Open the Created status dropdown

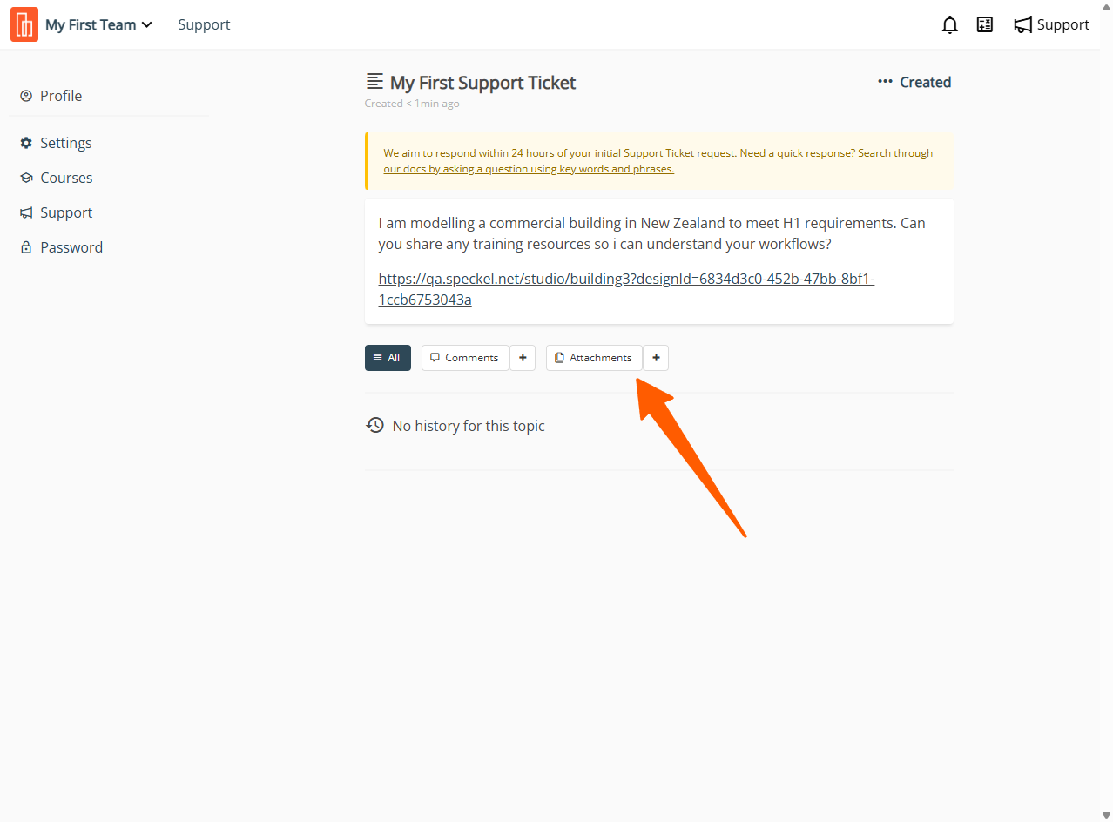tap(925, 82)
